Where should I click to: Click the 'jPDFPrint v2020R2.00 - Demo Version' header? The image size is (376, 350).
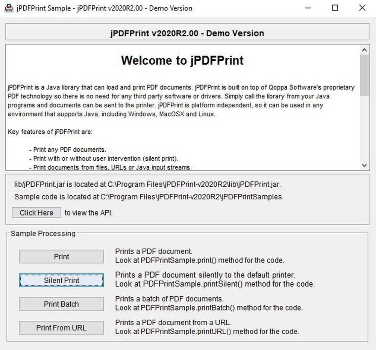[x=187, y=33]
